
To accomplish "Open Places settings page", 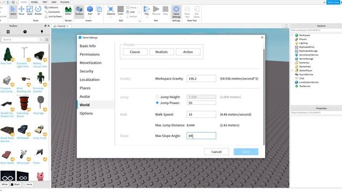I will pyautogui.click(x=85, y=88).
